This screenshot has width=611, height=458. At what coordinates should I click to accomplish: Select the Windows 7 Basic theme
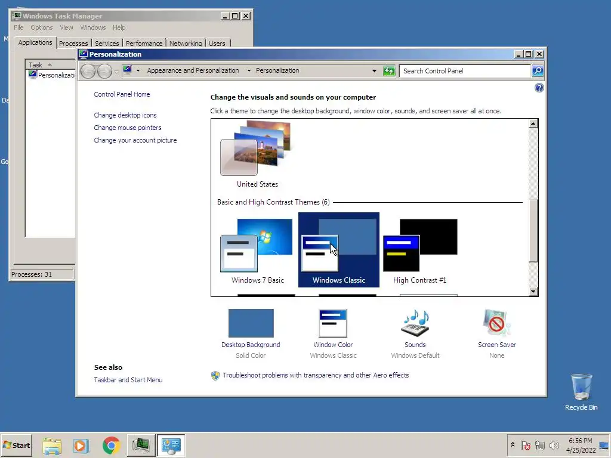click(257, 250)
